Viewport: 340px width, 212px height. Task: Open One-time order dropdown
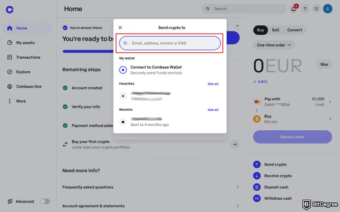[274, 45]
